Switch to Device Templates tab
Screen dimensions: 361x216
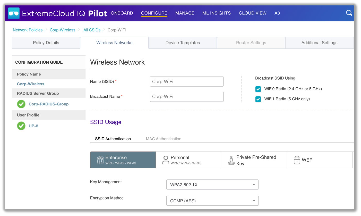183,43
